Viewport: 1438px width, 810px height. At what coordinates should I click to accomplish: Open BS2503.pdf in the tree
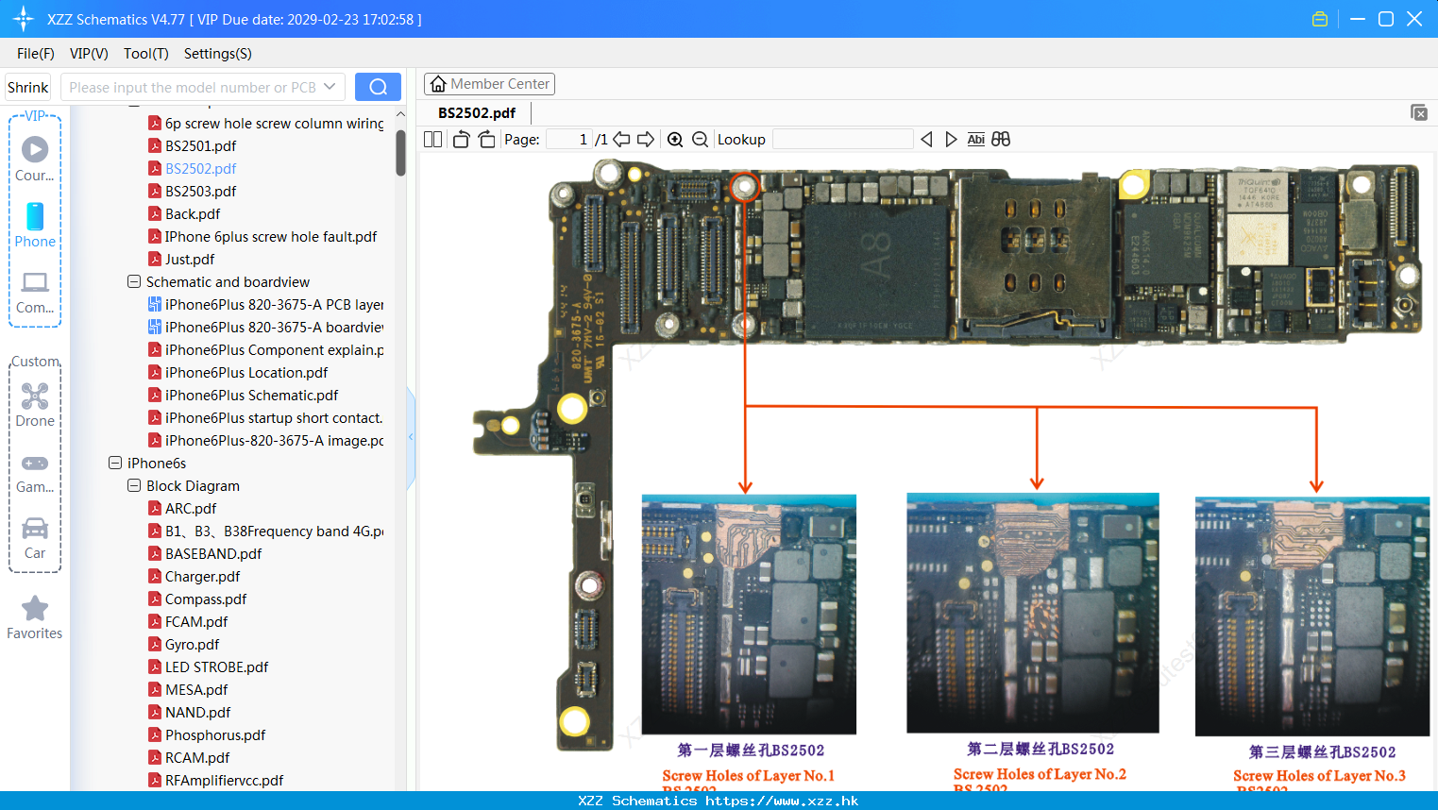click(200, 191)
